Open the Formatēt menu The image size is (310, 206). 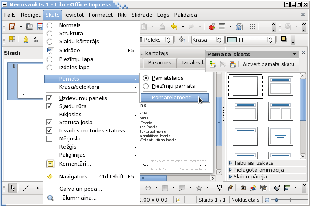click(x=101, y=15)
